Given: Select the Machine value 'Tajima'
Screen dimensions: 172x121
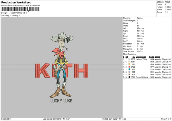Looking at the screenshot, I should 140,18.
